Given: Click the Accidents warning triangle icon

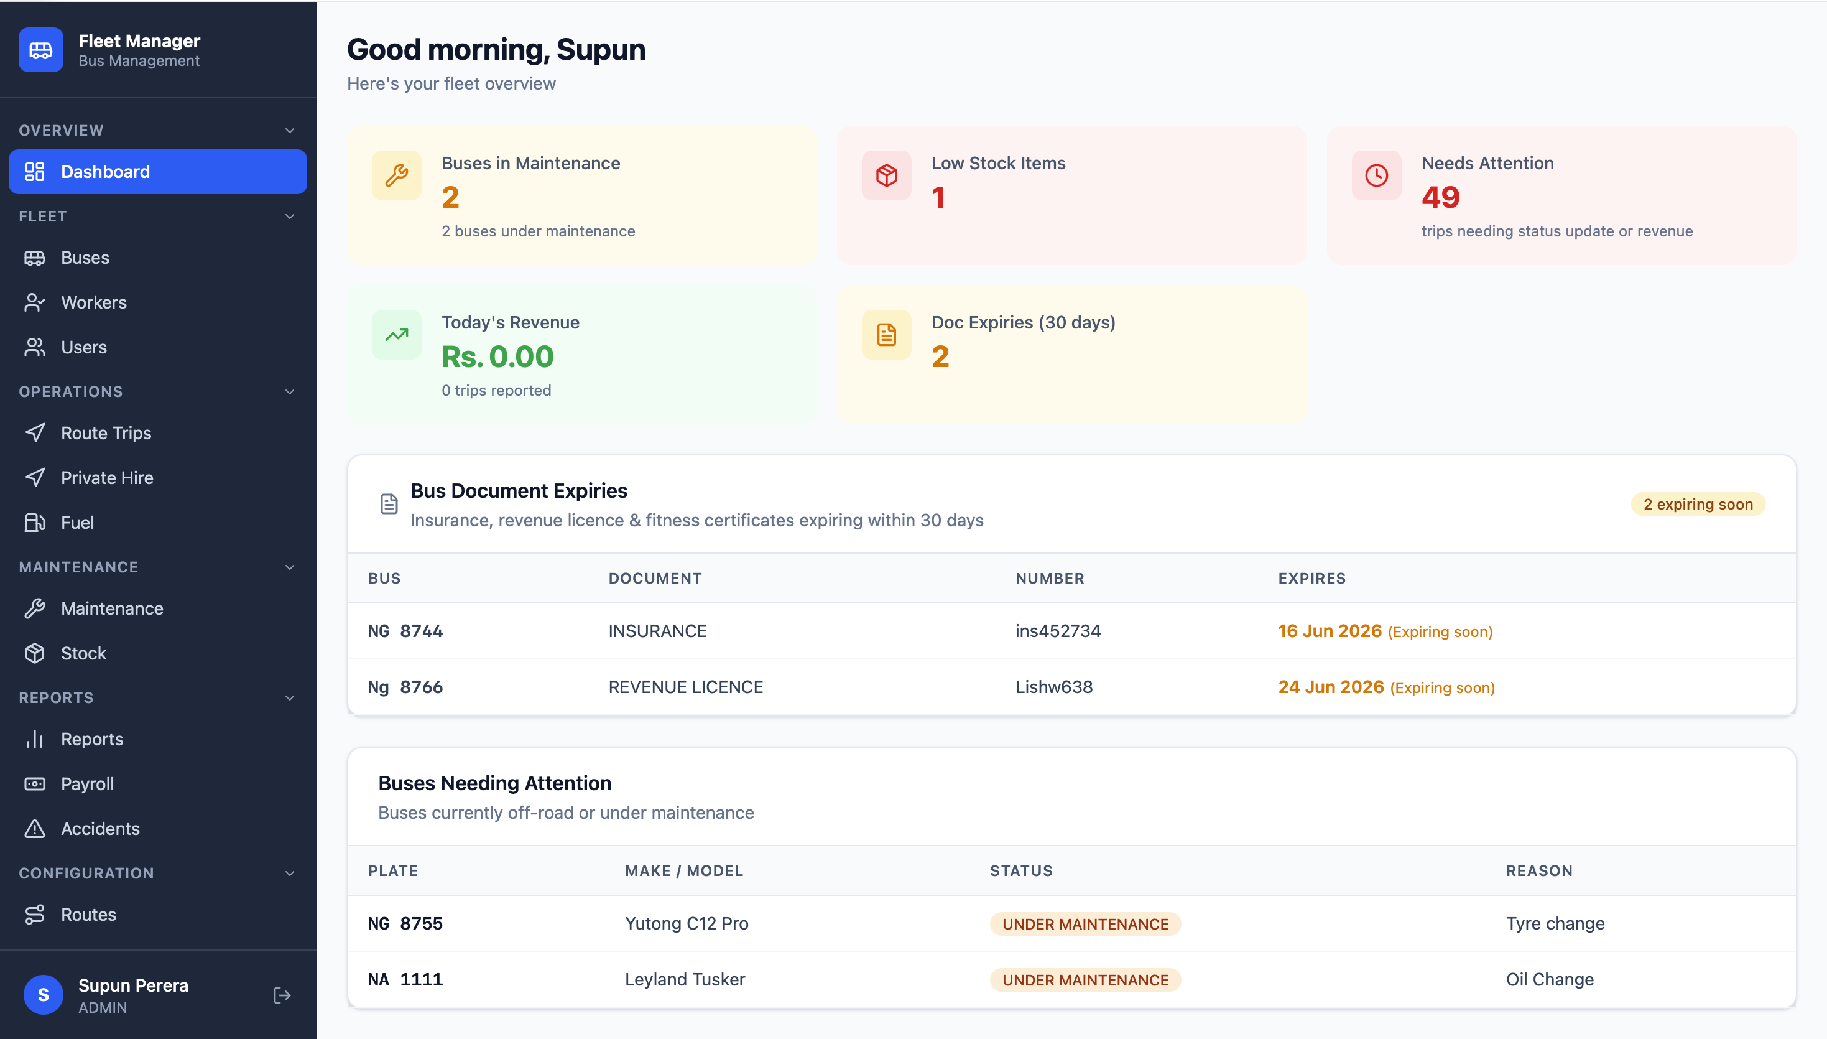Looking at the screenshot, I should 34,829.
